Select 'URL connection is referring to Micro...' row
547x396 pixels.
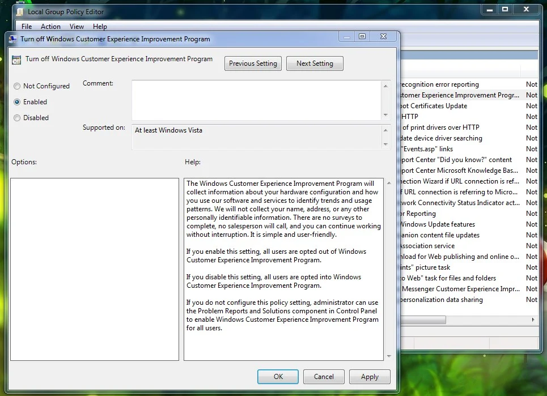coord(469,192)
